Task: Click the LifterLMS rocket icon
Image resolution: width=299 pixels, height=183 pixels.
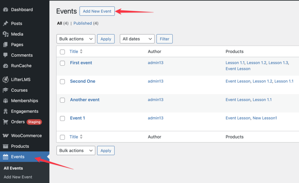Action: (6, 80)
